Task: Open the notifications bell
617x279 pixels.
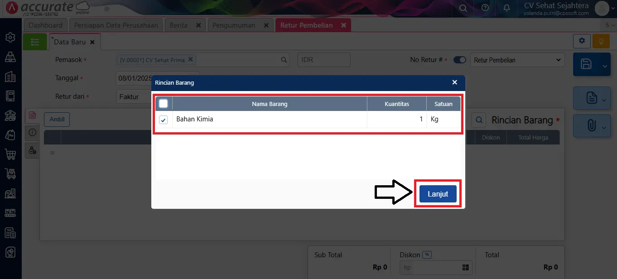Action: tap(507, 8)
